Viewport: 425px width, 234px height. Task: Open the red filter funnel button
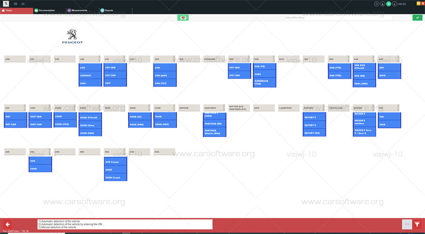click(417, 224)
